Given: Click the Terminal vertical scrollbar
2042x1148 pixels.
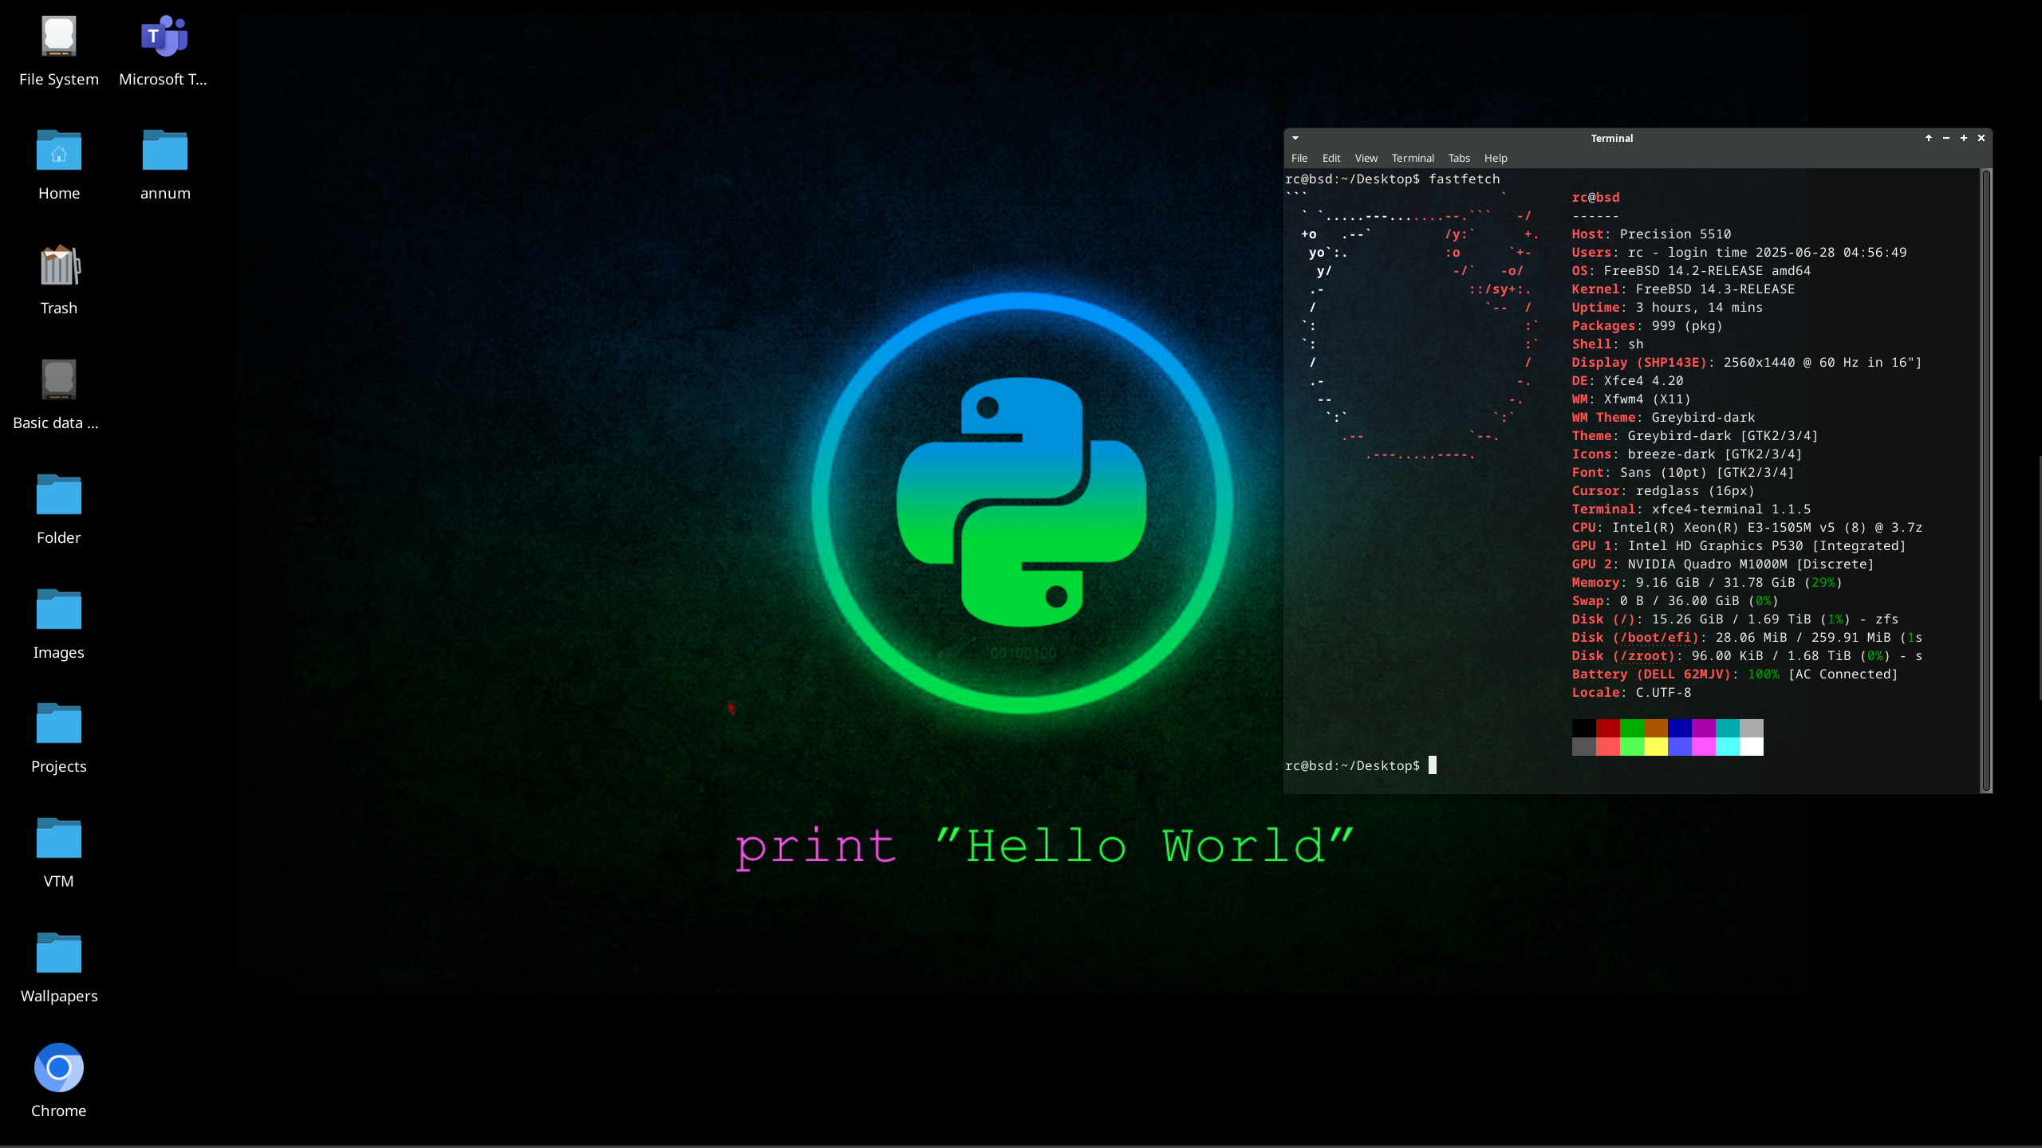Looking at the screenshot, I should 1986,478.
